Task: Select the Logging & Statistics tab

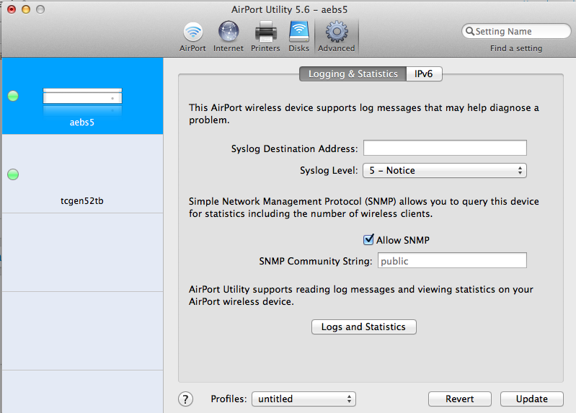Action: [x=353, y=74]
